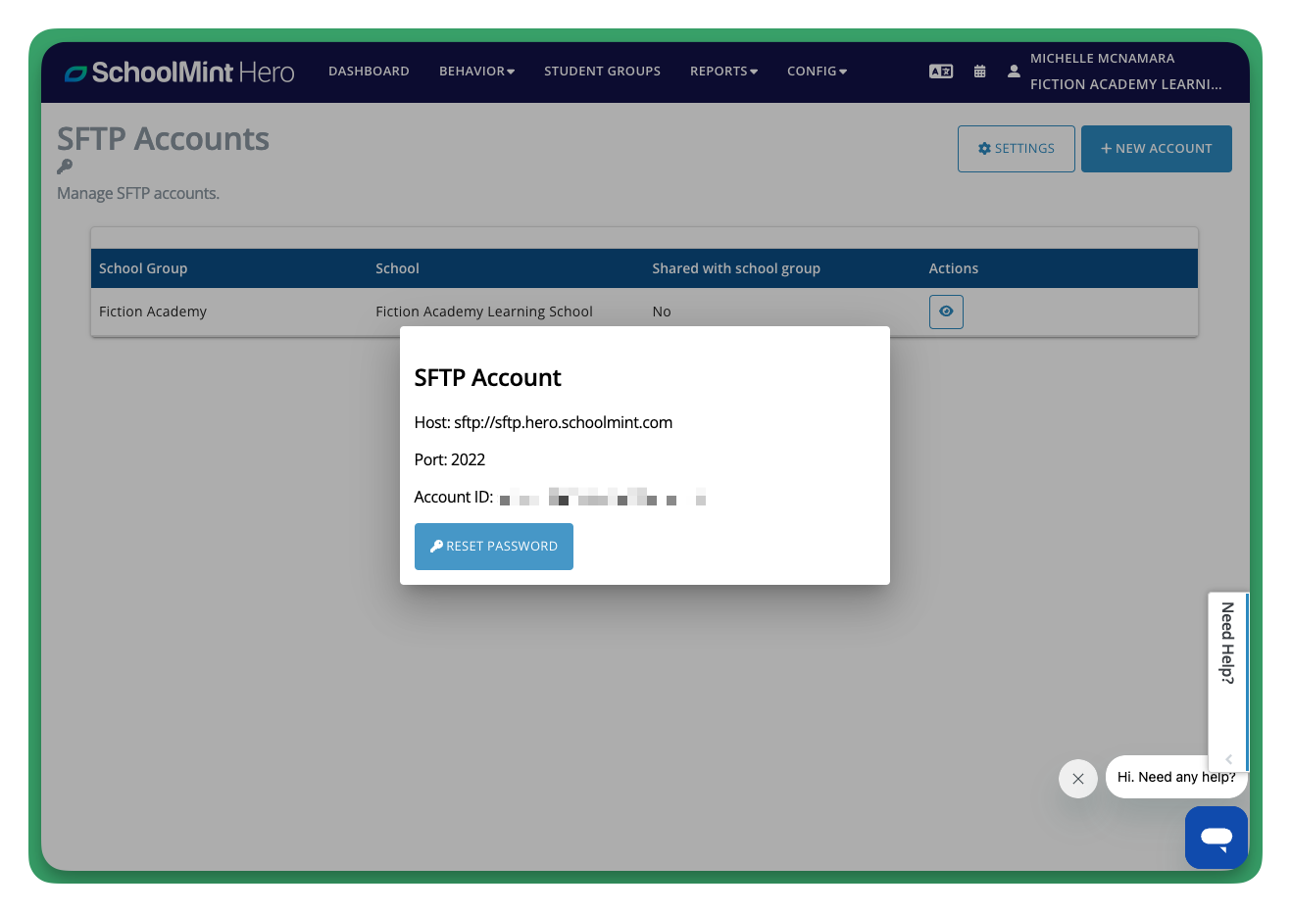Click Fiction Academy Learni... school name in navbar
This screenshot has height=912, width=1291.
[x=1125, y=84]
